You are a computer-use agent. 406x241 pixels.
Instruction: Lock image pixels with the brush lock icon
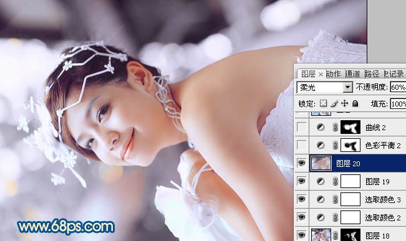tap(334, 104)
